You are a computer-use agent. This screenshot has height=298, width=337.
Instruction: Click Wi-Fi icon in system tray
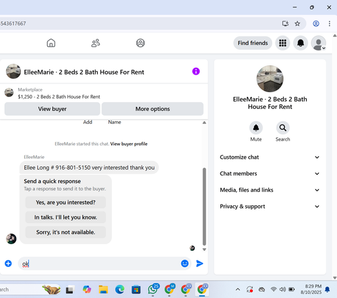coord(274,289)
